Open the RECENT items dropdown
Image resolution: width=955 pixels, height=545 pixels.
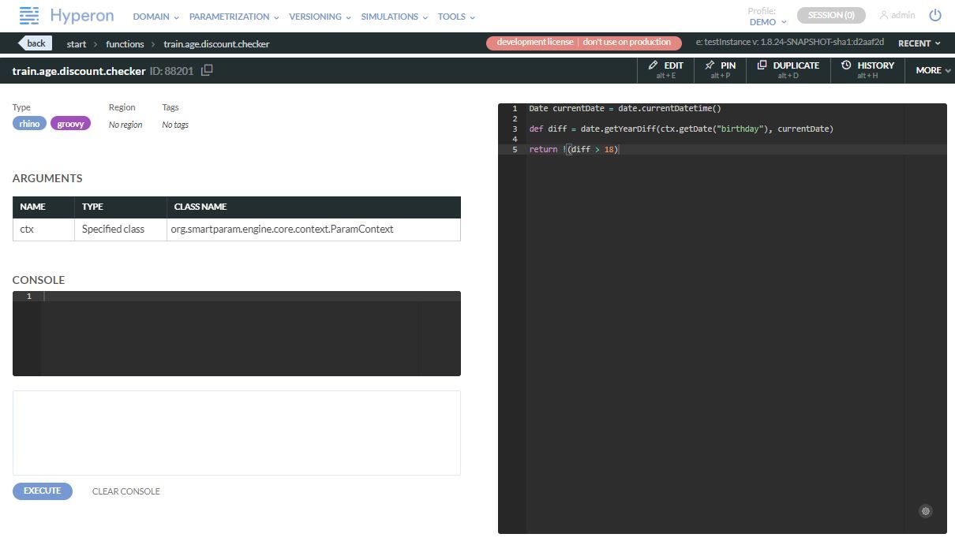click(x=919, y=43)
